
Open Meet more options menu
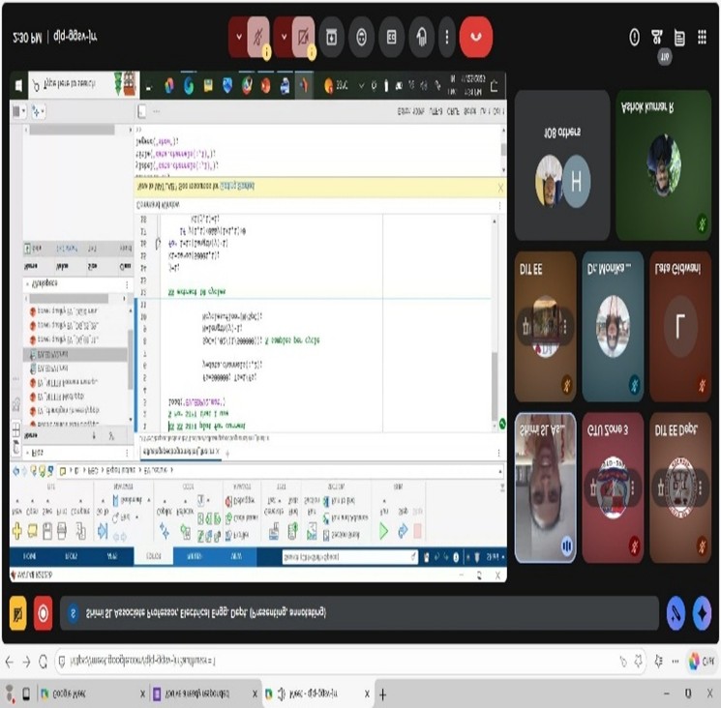click(446, 37)
